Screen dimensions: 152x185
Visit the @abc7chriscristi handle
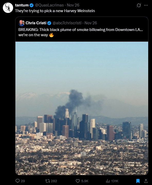[x=67, y=23]
